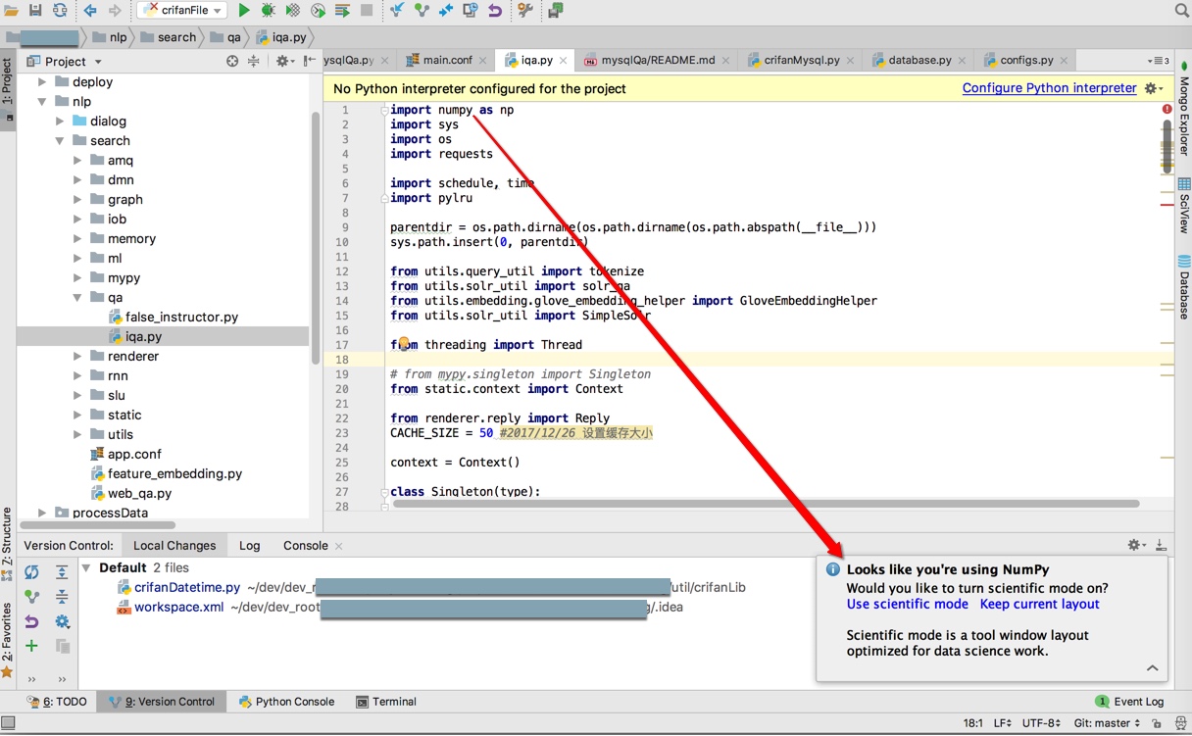This screenshot has height=736, width=1192.
Task: Open the crifanFile run configuration dropdown
Action: tap(182, 11)
